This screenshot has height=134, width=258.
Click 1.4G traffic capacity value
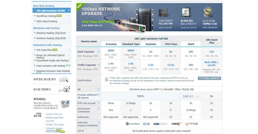click(111, 64)
